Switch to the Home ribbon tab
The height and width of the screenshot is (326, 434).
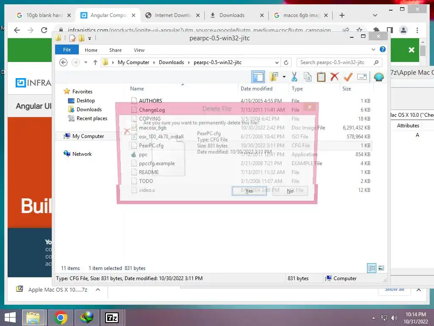click(91, 50)
